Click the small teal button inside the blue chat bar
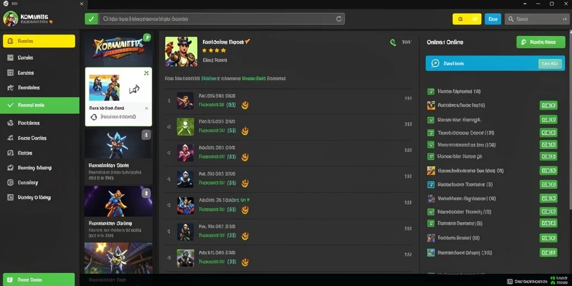The image size is (572, 286). tap(550, 64)
